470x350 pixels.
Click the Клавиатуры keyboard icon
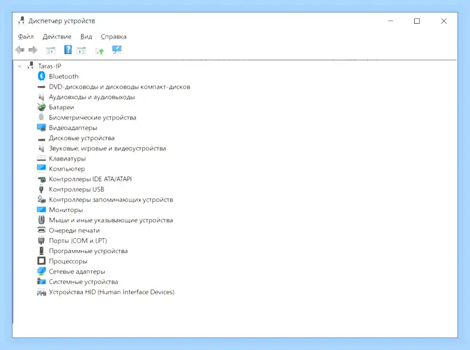tap(42, 159)
